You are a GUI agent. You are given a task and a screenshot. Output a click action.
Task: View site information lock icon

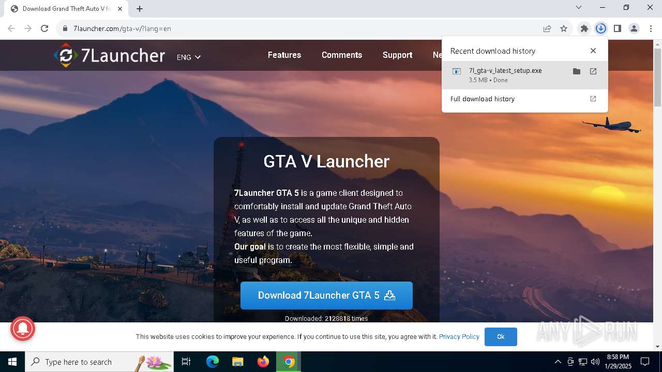point(65,28)
